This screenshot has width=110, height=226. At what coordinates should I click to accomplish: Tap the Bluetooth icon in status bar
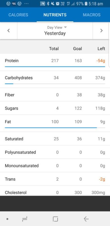(48, 4)
